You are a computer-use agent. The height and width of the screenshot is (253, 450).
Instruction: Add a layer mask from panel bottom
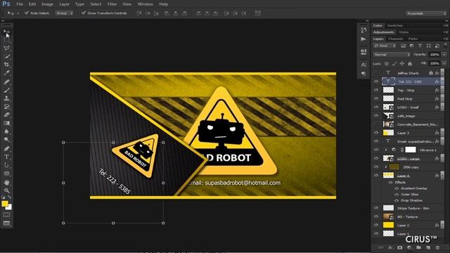pos(400,247)
